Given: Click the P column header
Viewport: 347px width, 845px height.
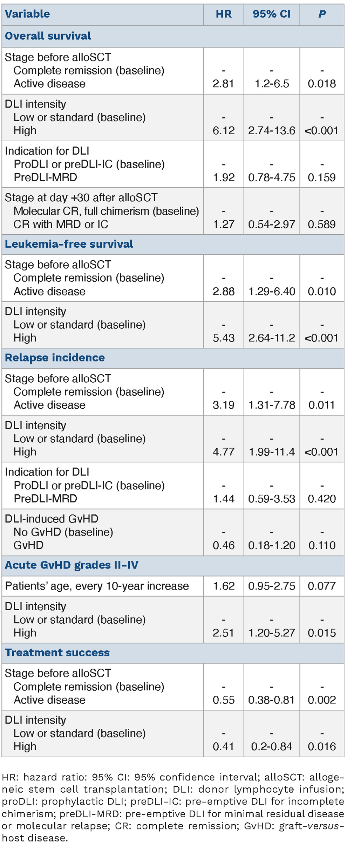Looking at the screenshot, I should coord(322,14).
